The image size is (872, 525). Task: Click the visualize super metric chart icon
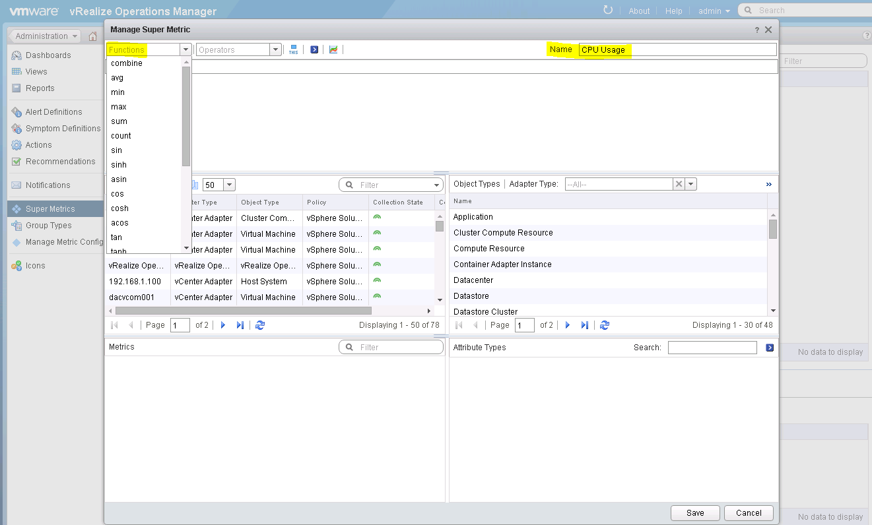pyautogui.click(x=333, y=49)
